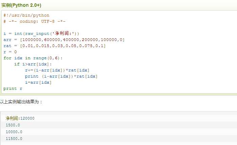
Task: Click the line "print (i-arr[idx])*rat[idx]"
Action: [x=61, y=76]
